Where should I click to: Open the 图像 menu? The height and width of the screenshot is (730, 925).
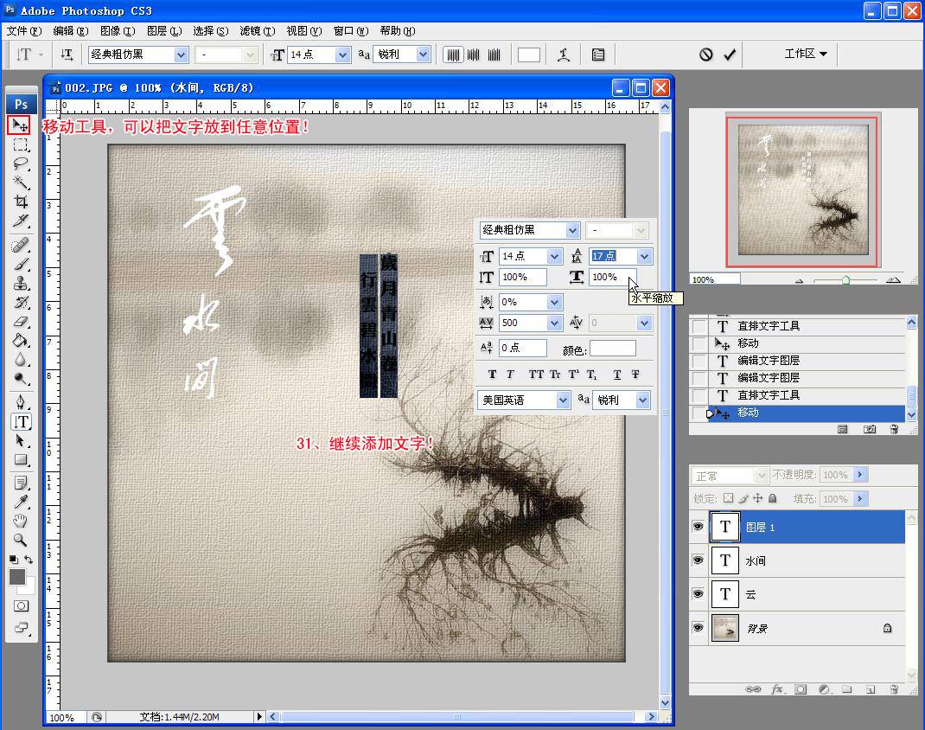118,30
